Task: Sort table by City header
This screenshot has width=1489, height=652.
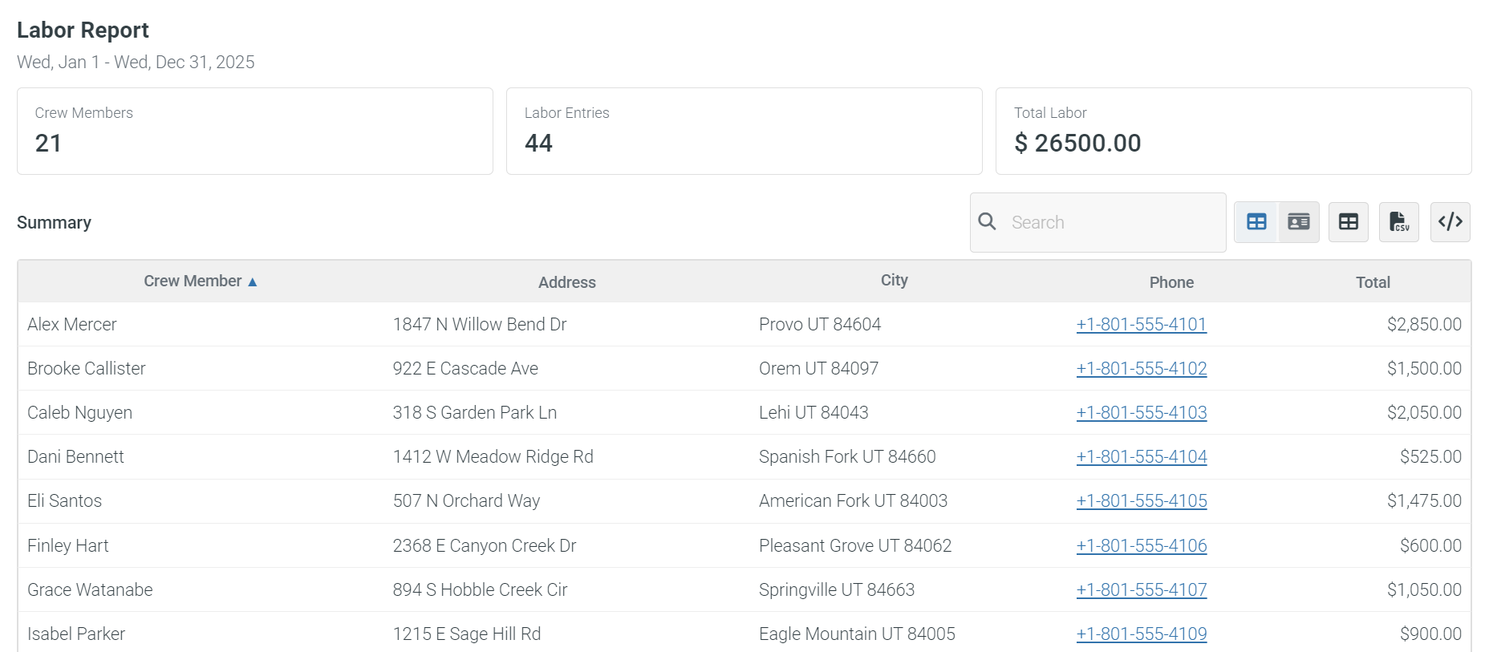Action: (894, 280)
